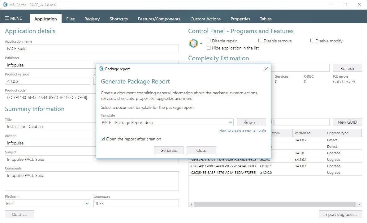
Task: Sort by the Upgrade type column header
Action: click(343, 133)
